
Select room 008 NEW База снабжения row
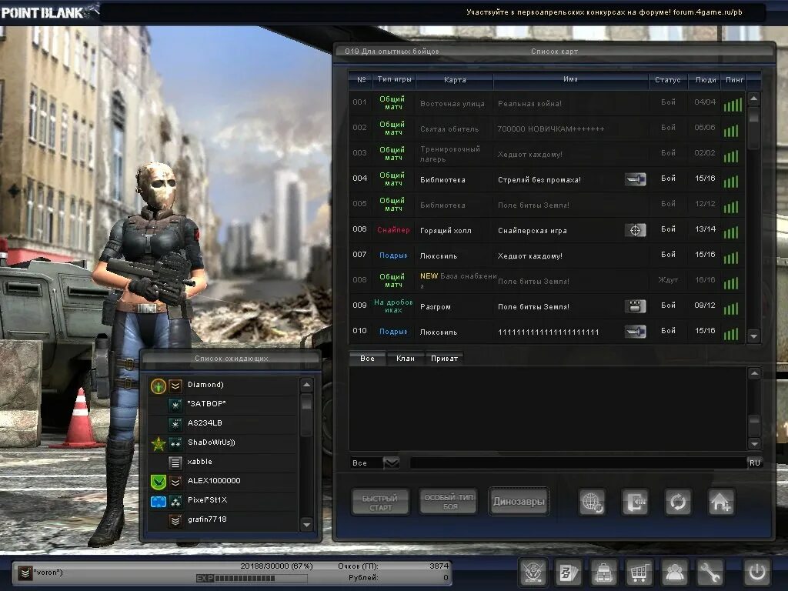[547, 281]
